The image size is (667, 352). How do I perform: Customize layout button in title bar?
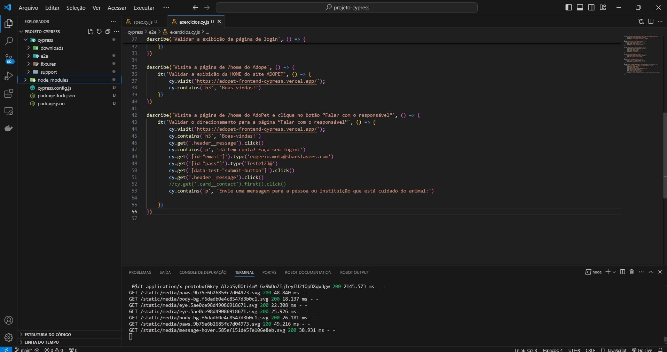click(603, 7)
